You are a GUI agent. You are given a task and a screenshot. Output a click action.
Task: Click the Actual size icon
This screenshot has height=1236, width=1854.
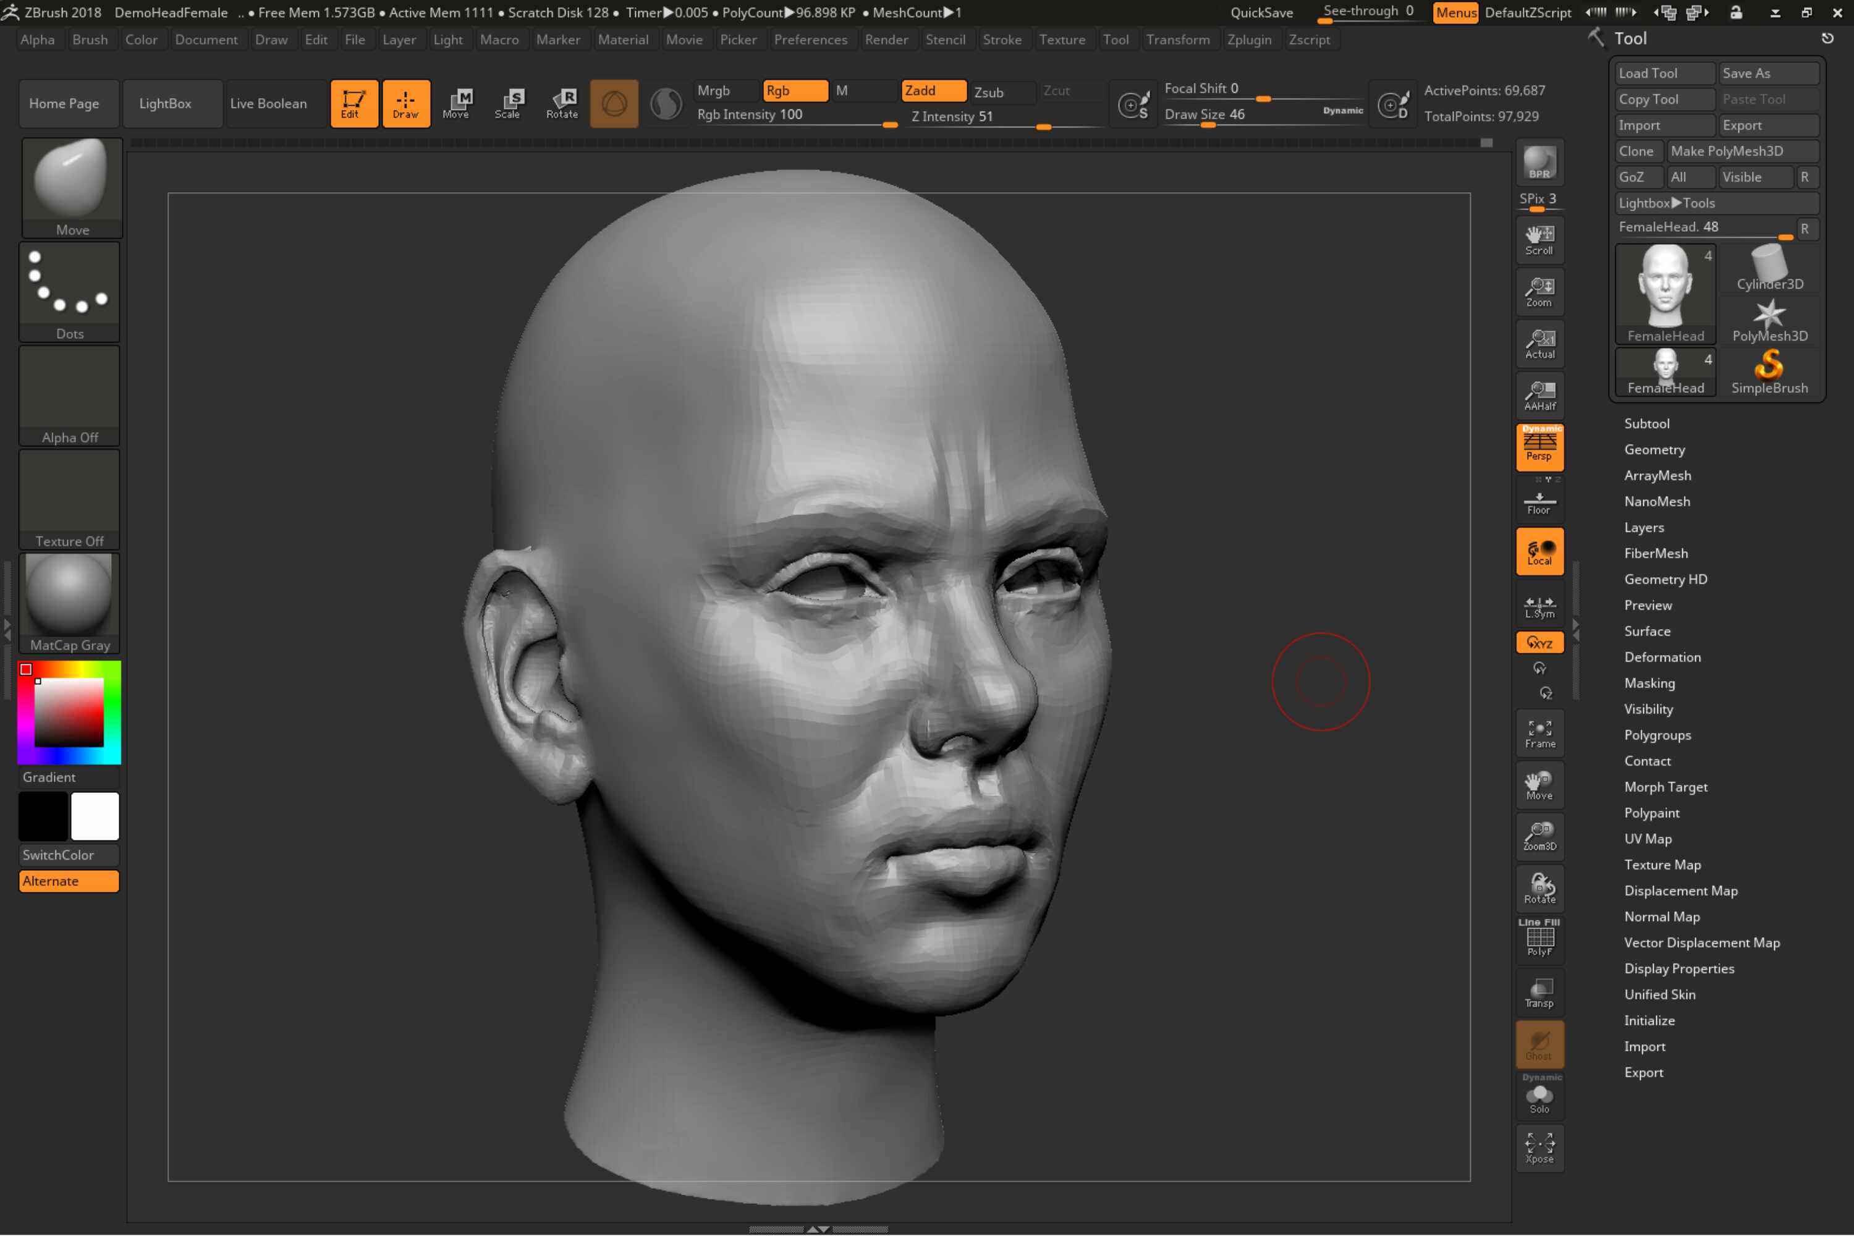point(1539,344)
